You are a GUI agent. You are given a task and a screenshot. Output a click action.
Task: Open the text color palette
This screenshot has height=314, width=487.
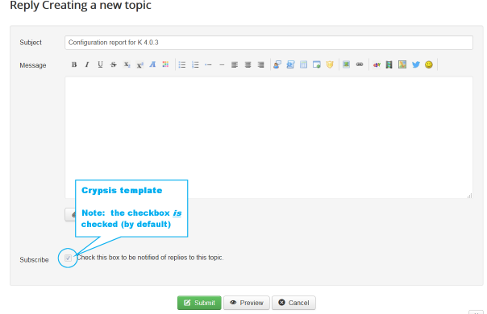tap(165, 64)
